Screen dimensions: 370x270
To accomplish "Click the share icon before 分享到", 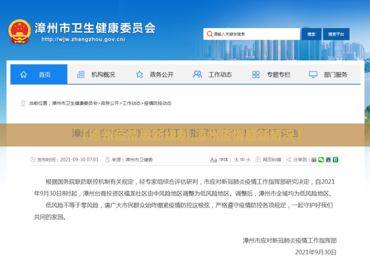I will pos(288,159).
